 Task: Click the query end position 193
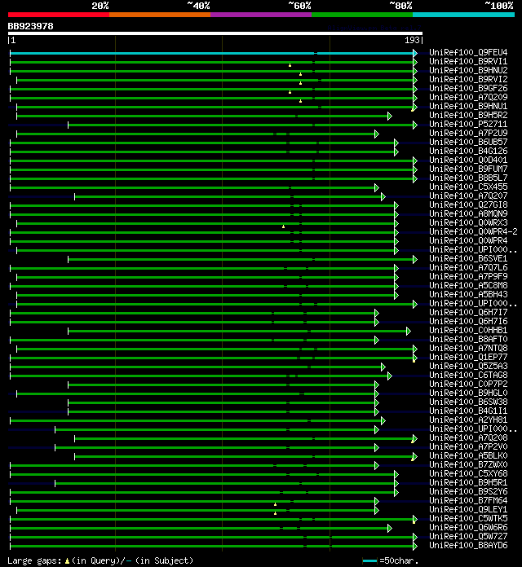click(x=412, y=40)
